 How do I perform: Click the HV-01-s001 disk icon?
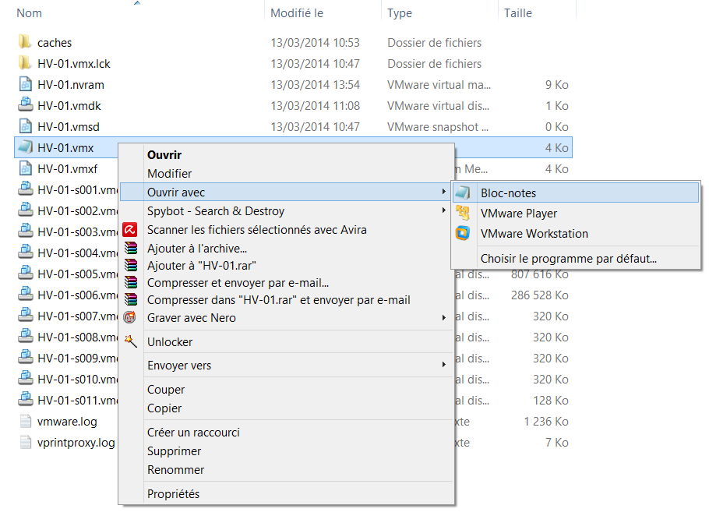click(x=25, y=189)
